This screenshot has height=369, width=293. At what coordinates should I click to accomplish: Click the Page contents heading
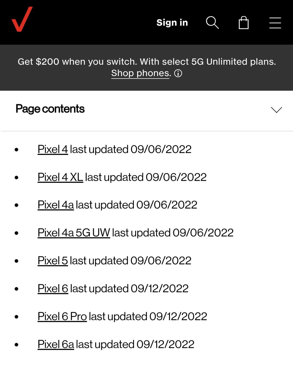50,109
